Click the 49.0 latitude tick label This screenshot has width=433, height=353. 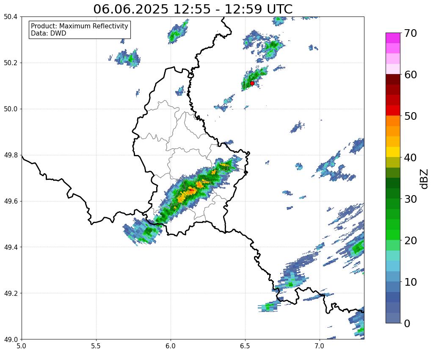pyautogui.click(x=11, y=339)
